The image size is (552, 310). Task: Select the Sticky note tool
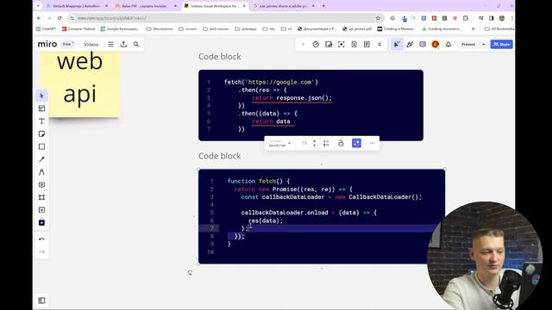pos(42,134)
